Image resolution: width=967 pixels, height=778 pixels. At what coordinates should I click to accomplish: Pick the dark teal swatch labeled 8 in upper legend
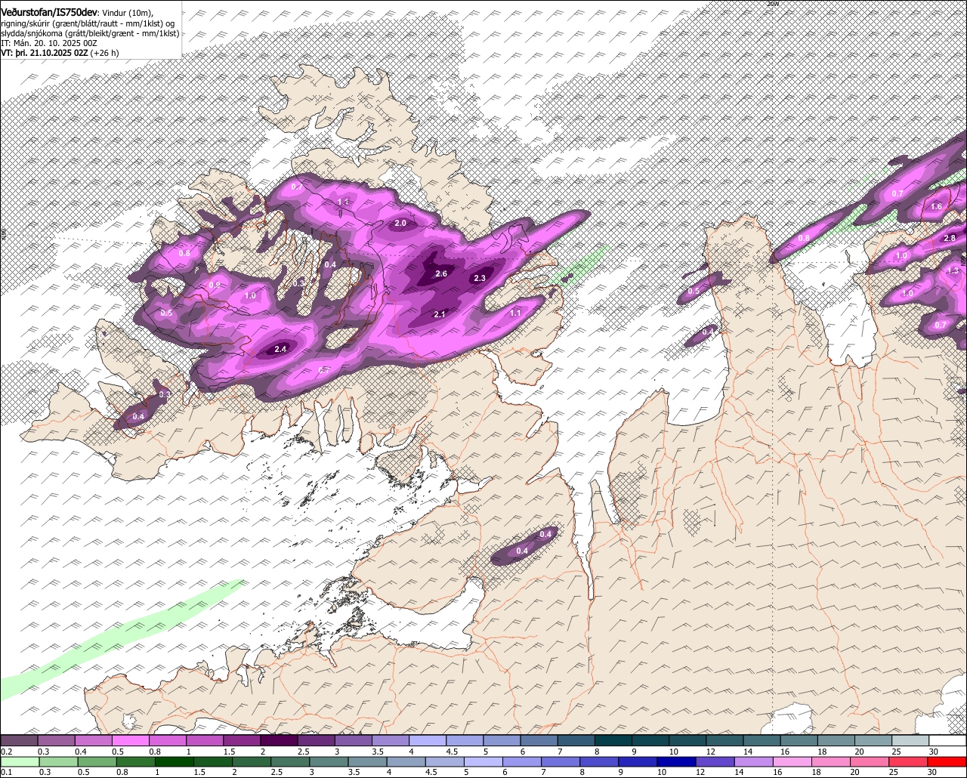[x=613, y=740]
